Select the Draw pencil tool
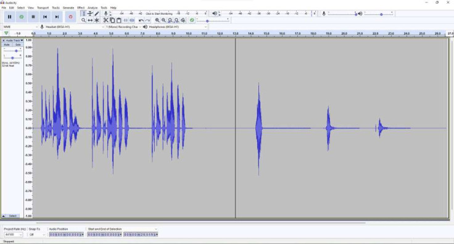The image size is (454, 244). [x=97, y=14]
